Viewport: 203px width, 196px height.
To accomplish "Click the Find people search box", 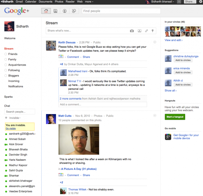I will (x=121, y=11).
